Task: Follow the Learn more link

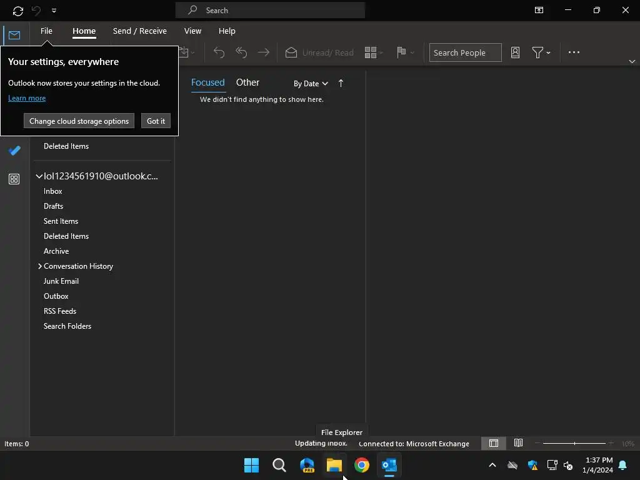Action: tap(27, 98)
